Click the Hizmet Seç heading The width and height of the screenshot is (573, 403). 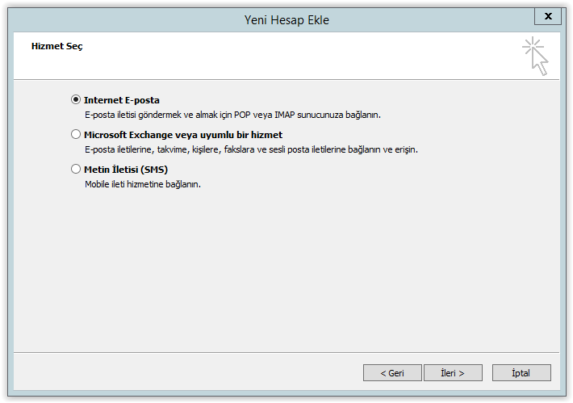(57, 47)
